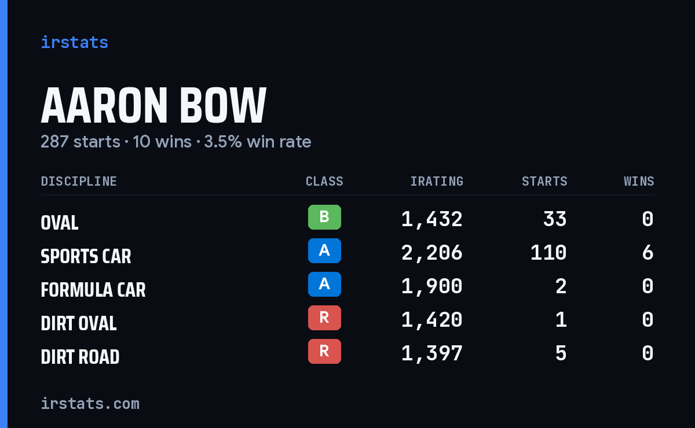This screenshot has width=695, height=428.
Task: Select the Dirt Road R badge
Action: 324,351
